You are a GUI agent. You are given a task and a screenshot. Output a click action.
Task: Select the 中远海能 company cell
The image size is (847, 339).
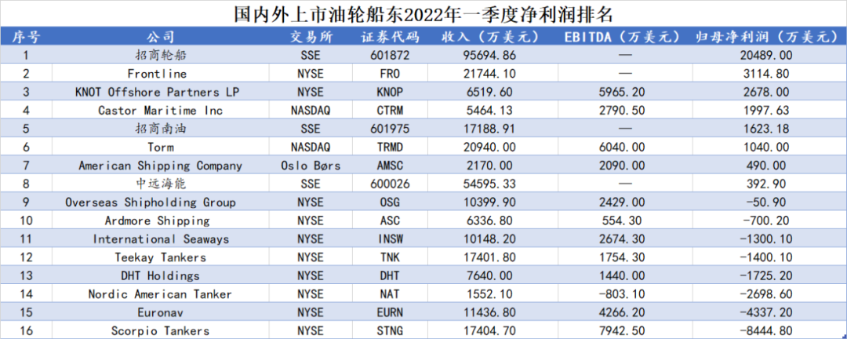pos(160,184)
